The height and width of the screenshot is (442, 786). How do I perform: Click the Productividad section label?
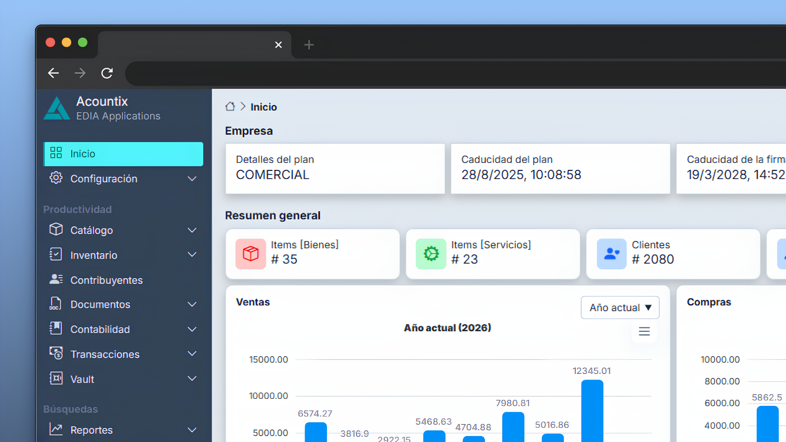click(78, 209)
